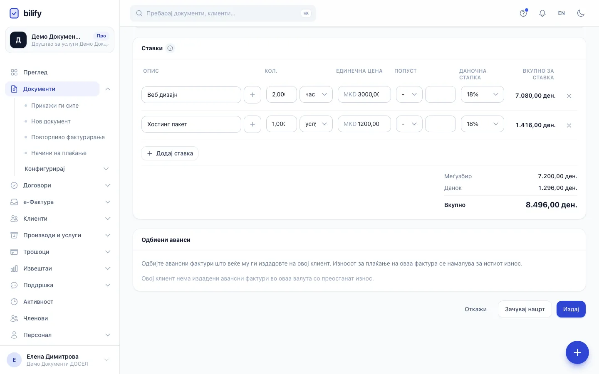Open Прикажи ги сите documents list

(55, 106)
